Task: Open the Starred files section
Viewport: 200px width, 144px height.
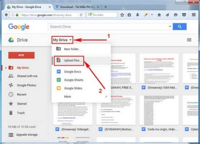Action: 22,104
